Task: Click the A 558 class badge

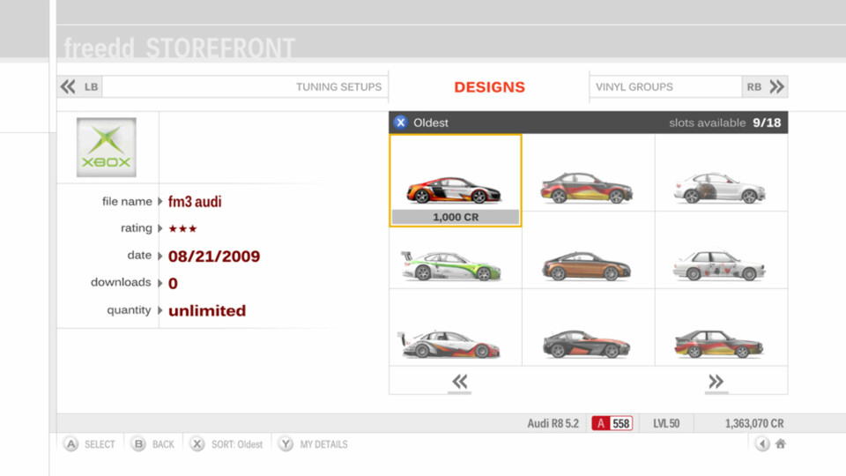Action: 612,424
